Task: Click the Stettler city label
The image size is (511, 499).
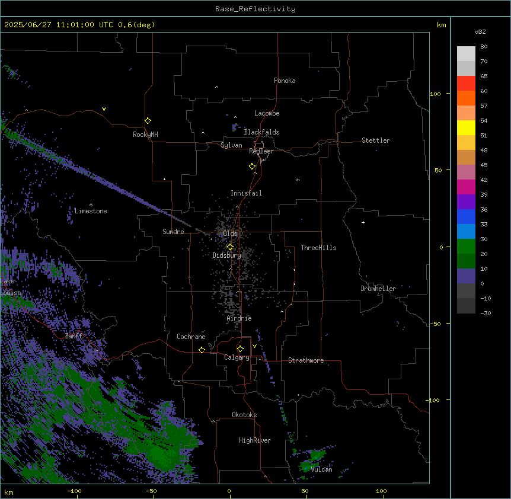Action: [x=375, y=140]
